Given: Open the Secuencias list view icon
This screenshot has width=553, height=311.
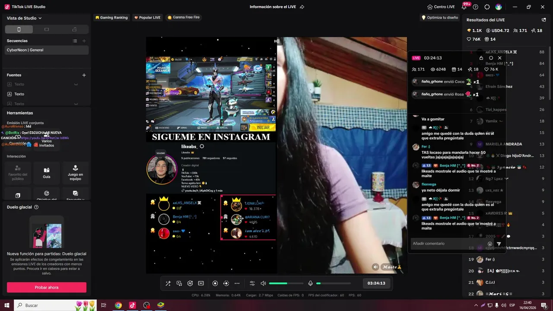Looking at the screenshot, I should pos(75,41).
